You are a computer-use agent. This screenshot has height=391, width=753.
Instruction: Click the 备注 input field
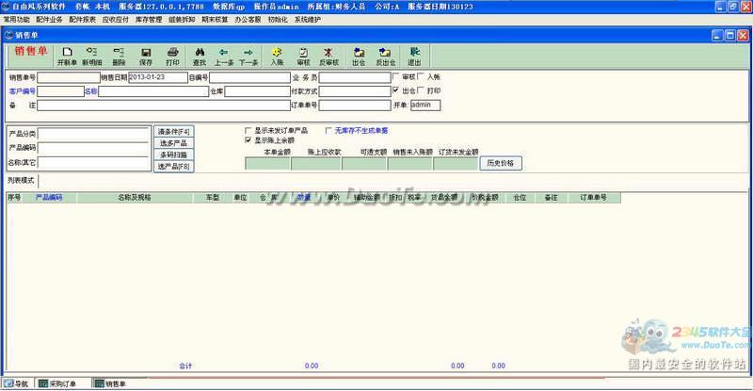click(x=164, y=106)
